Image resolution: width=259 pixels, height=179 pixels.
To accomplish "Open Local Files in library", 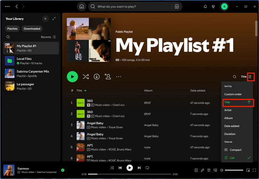I will coord(31,61).
